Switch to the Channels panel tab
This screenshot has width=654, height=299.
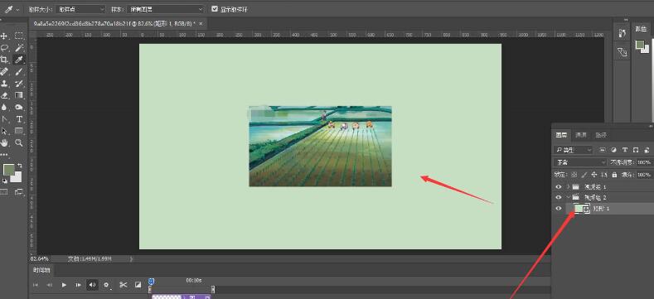click(581, 135)
